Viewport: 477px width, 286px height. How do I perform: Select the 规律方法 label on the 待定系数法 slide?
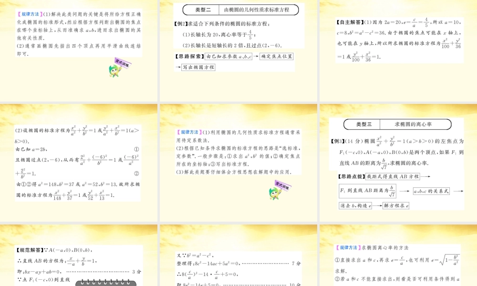(x=189, y=132)
